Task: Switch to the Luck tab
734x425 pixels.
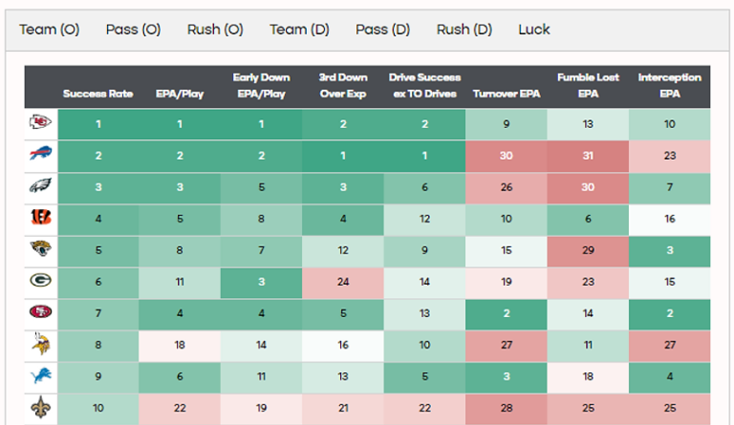Action: pos(534,30)
